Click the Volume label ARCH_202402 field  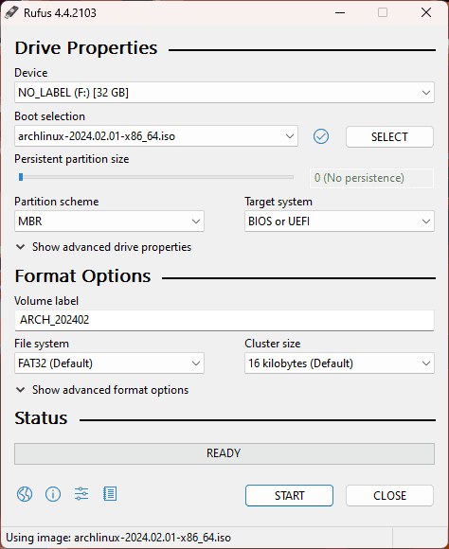[224, 320]
